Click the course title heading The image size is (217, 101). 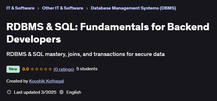pyautogui.click(x=108, y=33)
